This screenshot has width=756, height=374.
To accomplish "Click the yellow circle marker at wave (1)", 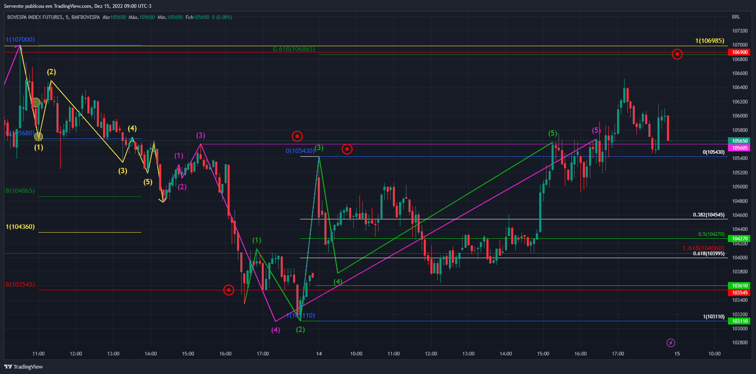I will (38, 136).
